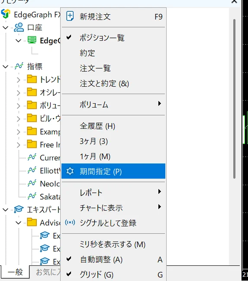Click the EdgeGraph FX cube logo icon
The height and width of the screenshot is (281, 248).
[x=6, y=14]
